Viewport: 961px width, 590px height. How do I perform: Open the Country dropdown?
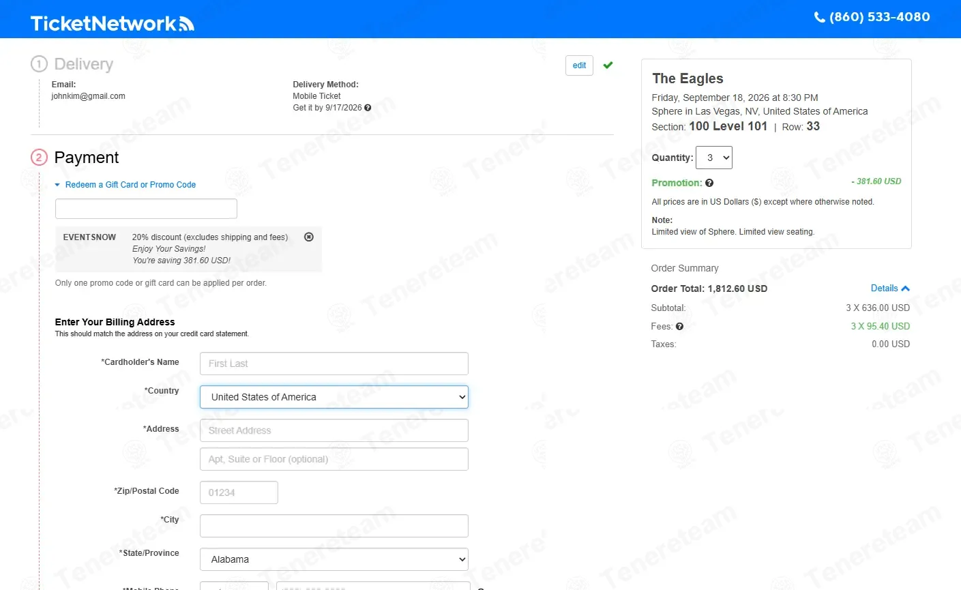tap(334, 397)
